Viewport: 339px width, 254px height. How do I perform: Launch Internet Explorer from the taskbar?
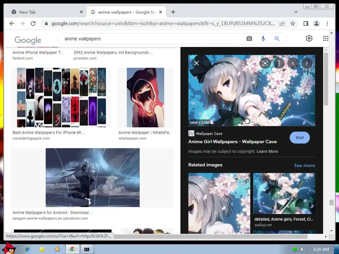(x=27, y=249)
